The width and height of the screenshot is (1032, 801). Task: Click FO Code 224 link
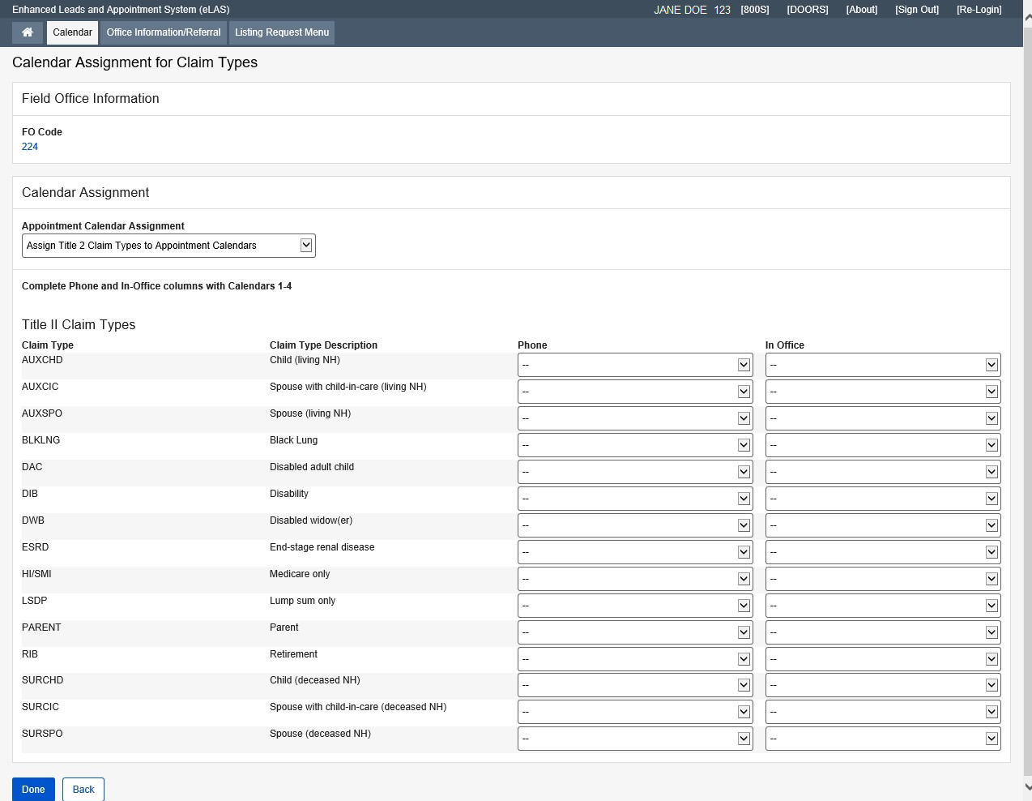coord(30,147)
